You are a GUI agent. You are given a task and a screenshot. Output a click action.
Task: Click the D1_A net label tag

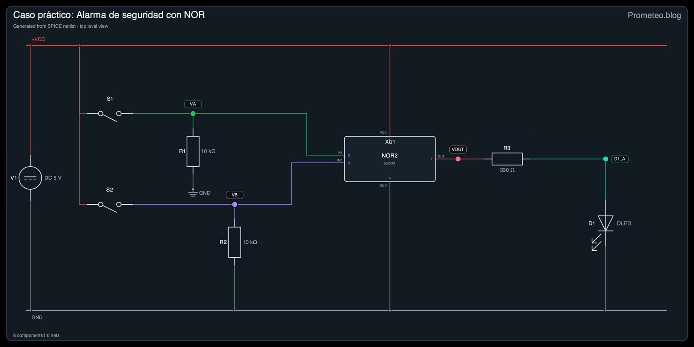[620, 159]
